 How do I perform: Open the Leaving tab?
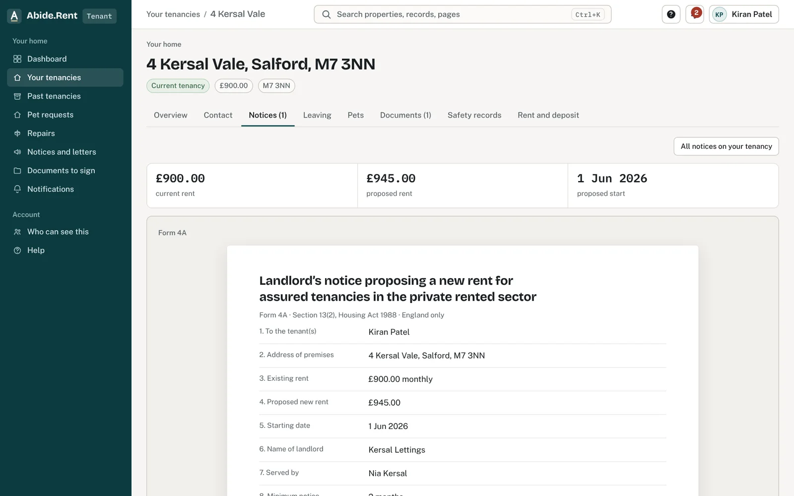point(317,115)
